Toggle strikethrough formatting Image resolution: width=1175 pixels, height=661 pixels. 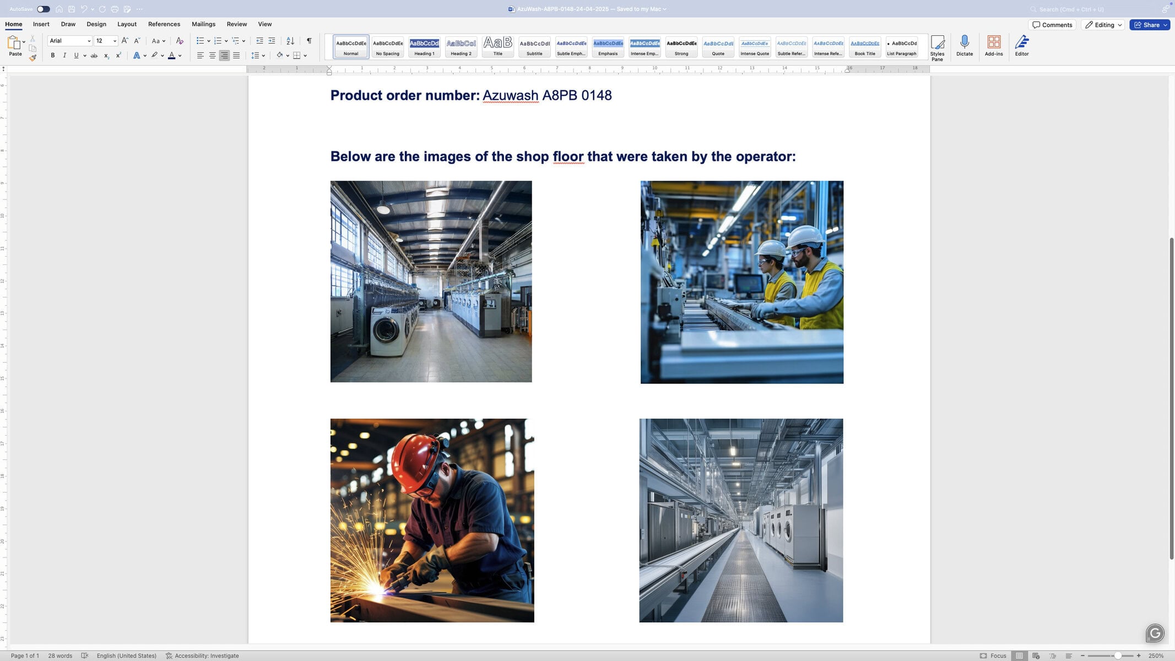94,56
